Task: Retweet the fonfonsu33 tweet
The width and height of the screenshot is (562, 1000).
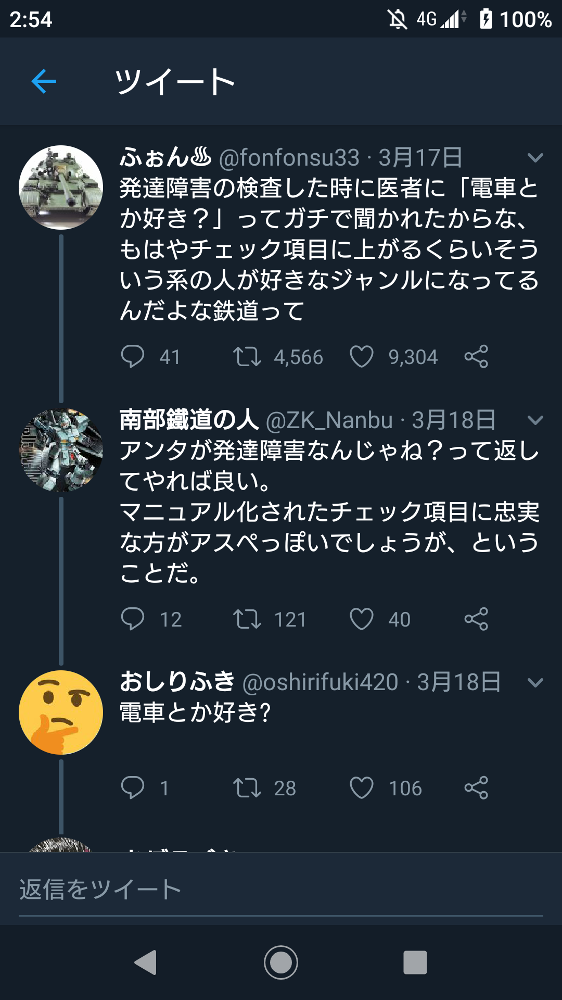Action: tap(247, 357)
